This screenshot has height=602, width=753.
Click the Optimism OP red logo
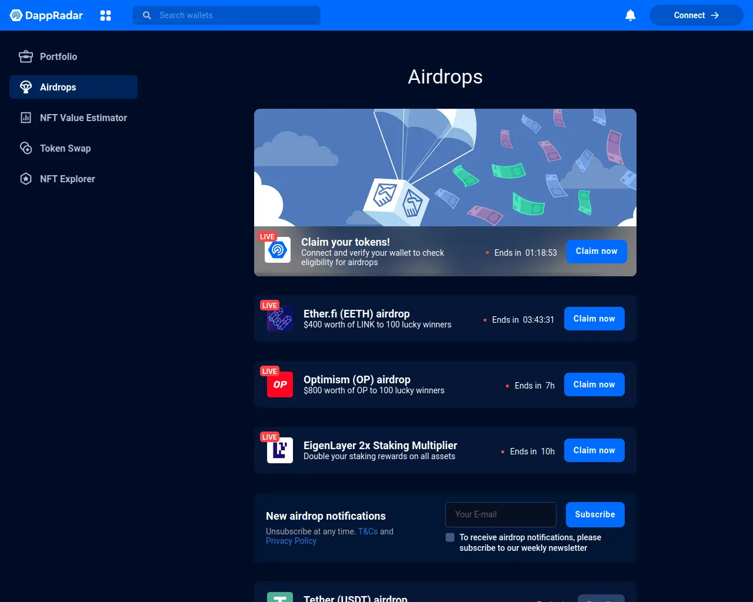point(280,384)
